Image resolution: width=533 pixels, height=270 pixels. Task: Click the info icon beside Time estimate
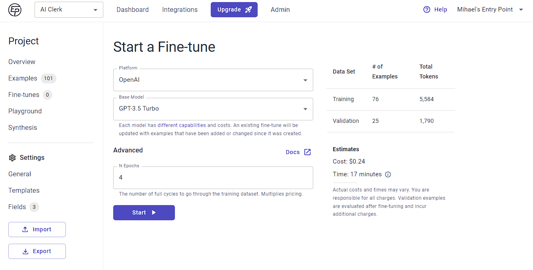click(388, 174)
